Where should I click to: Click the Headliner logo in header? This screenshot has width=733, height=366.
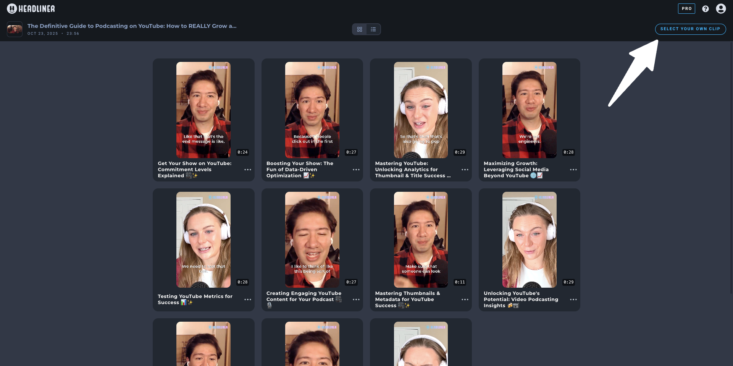click(31, 8)
